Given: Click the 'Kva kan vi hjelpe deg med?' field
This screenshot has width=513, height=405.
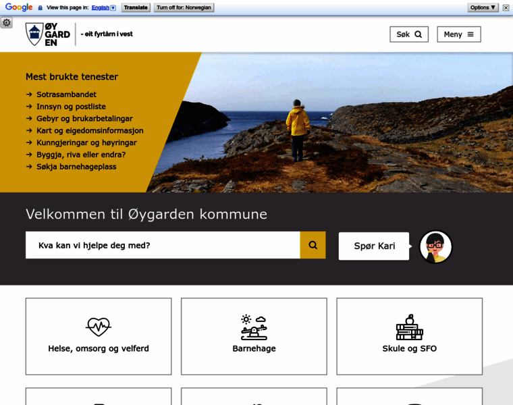Looking at the screenshot, I should 163,245.
